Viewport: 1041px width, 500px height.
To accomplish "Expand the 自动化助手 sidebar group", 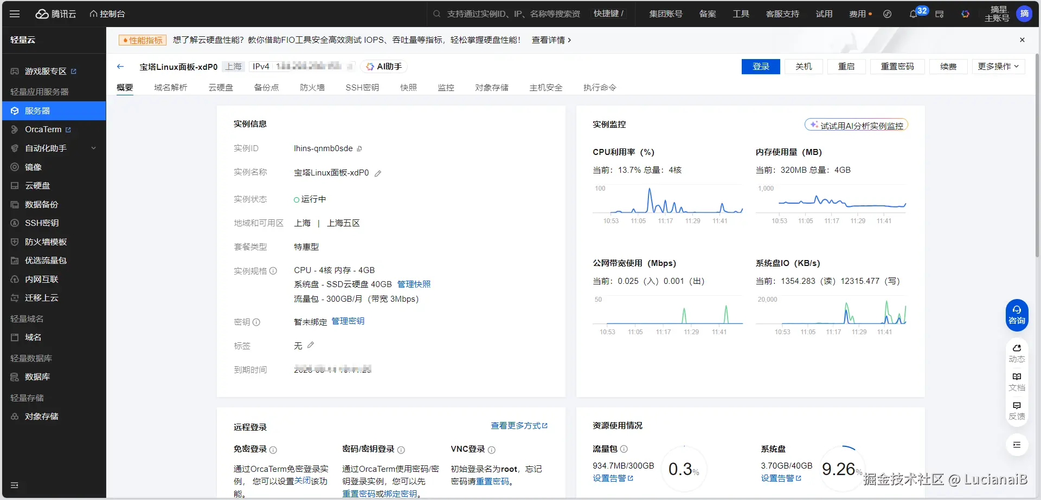I will [54, 148].
